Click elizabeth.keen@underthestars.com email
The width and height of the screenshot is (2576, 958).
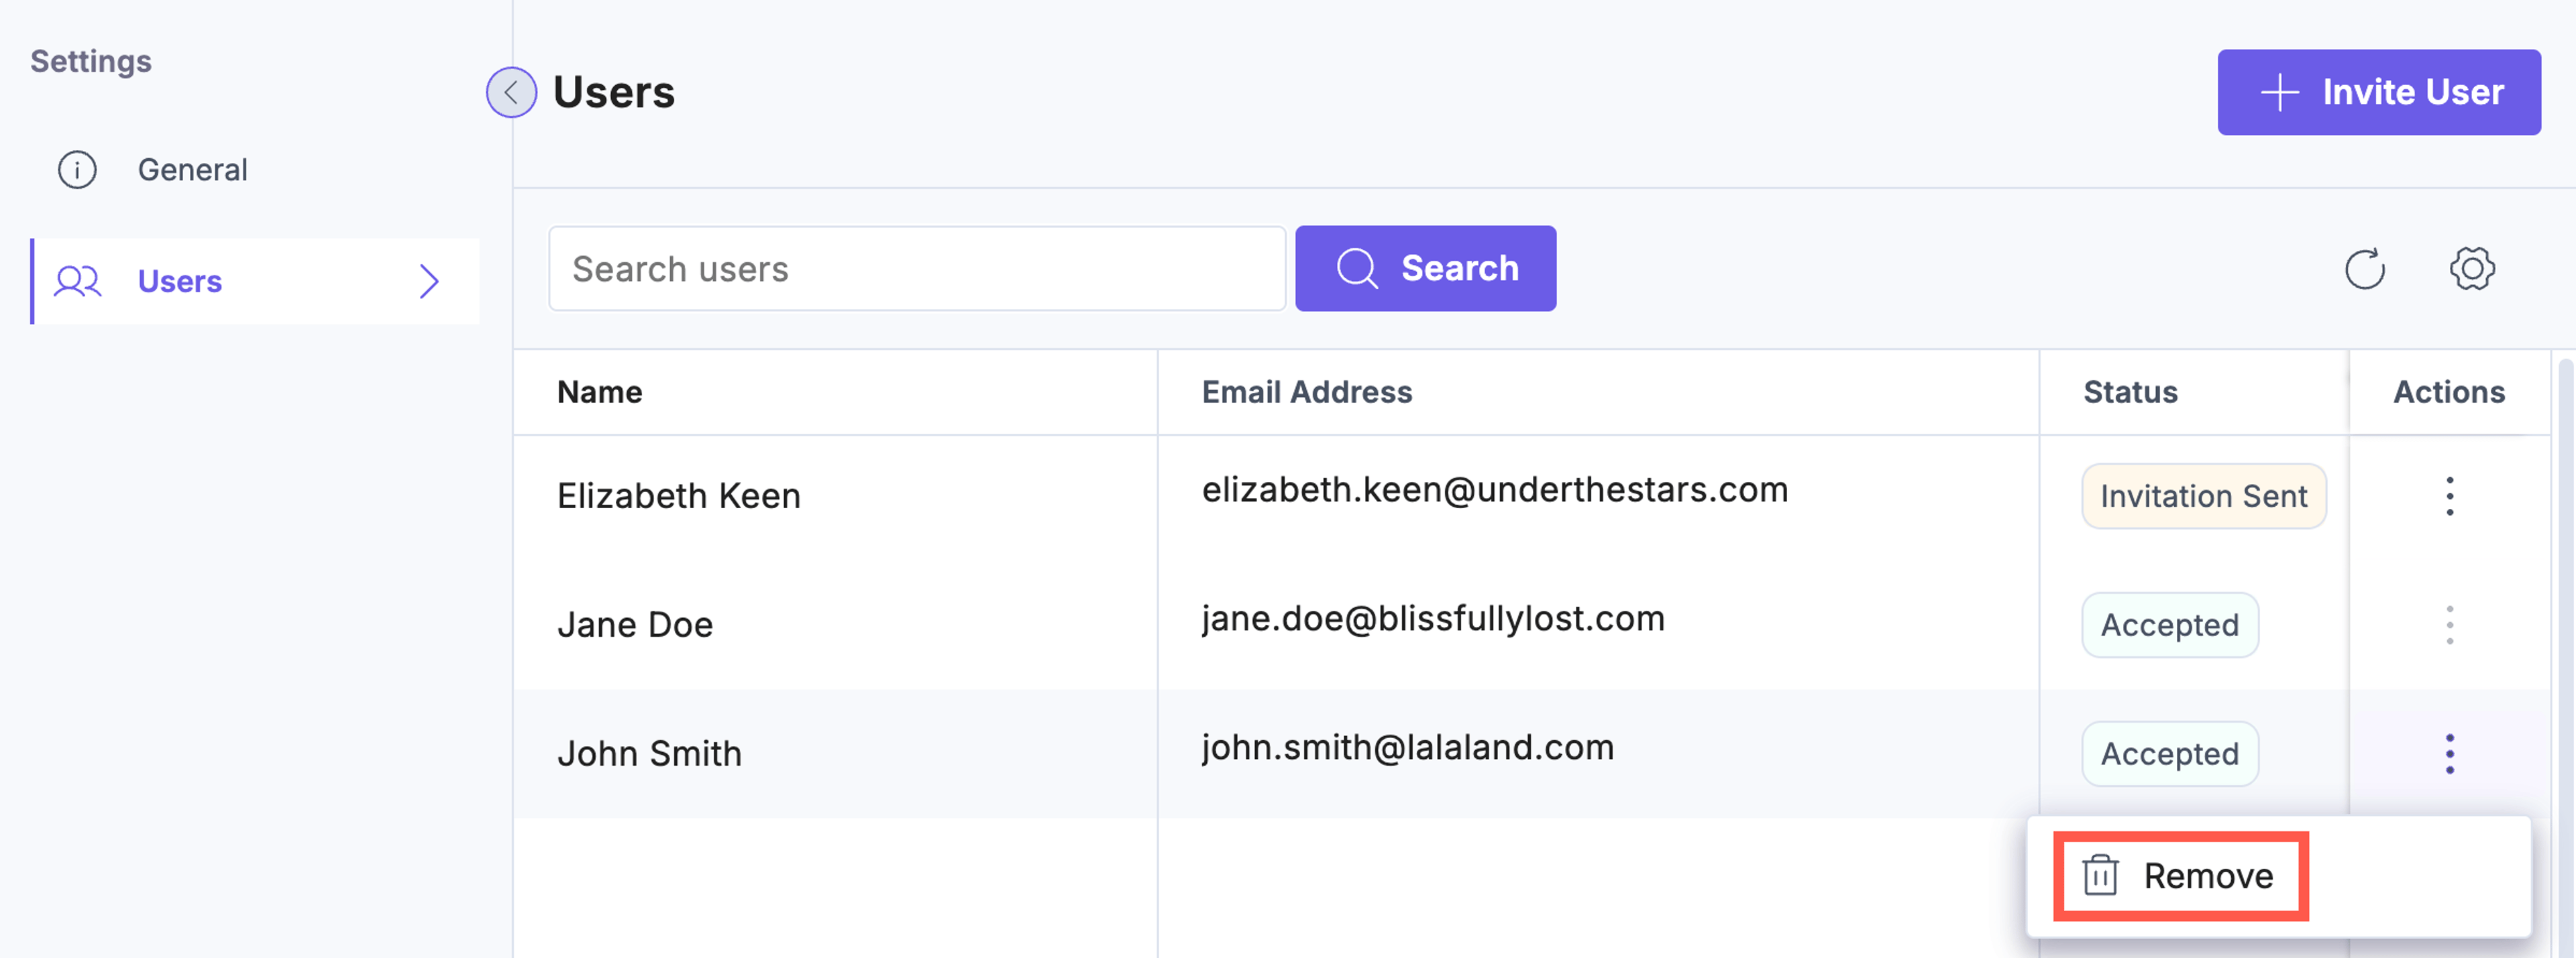coord(1495,491)
